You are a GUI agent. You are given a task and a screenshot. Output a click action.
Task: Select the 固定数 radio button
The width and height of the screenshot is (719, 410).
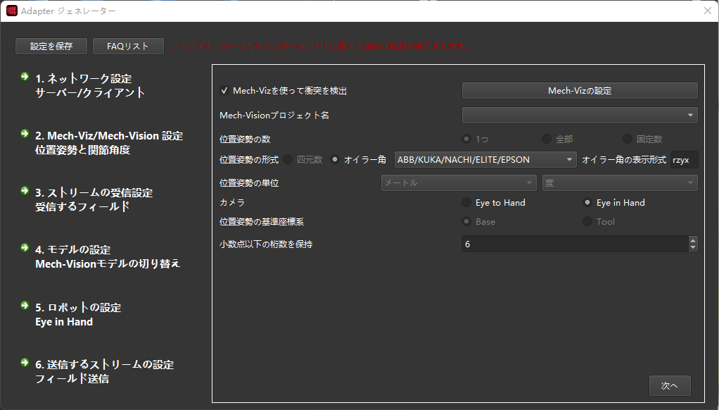pos(628,139)
